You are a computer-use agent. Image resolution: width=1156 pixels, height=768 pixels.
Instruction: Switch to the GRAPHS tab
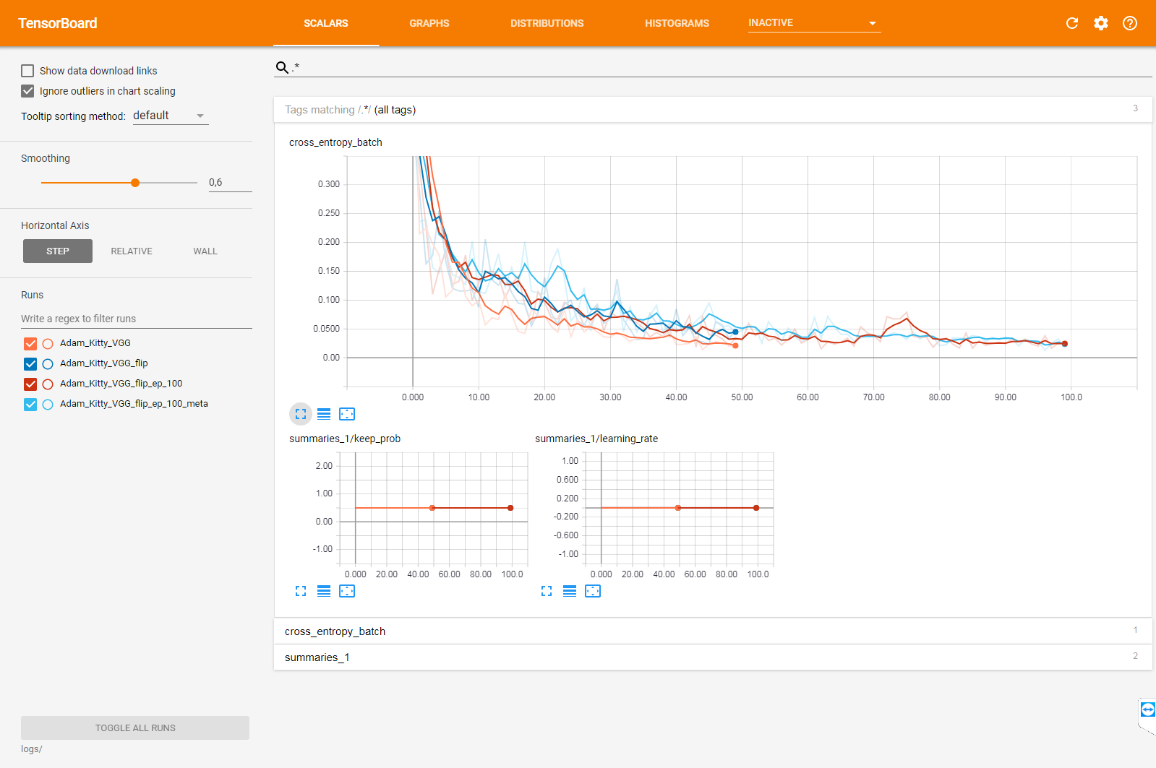click(429, 23)
